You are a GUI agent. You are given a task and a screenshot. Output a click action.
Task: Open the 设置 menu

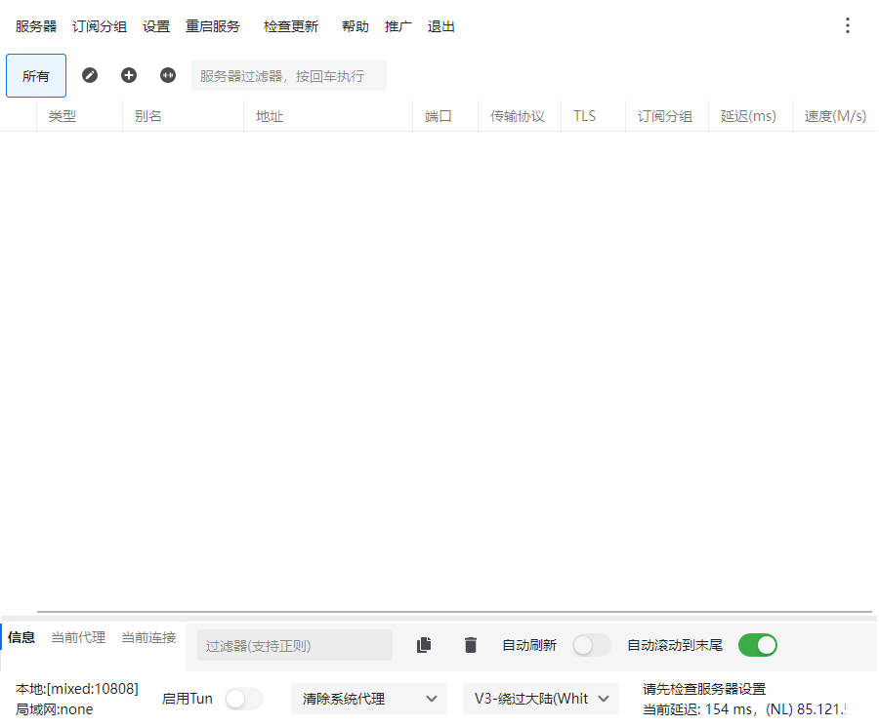(156, 26)
